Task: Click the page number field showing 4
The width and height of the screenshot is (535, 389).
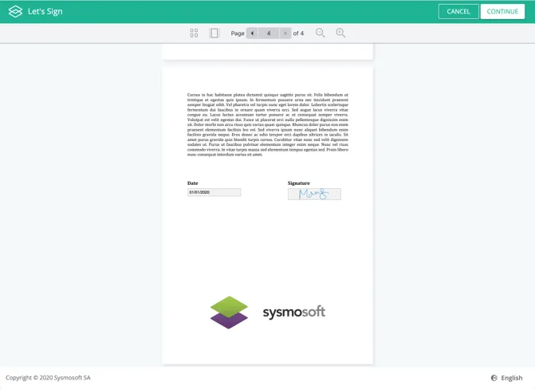Action: (x=269, y=33)
